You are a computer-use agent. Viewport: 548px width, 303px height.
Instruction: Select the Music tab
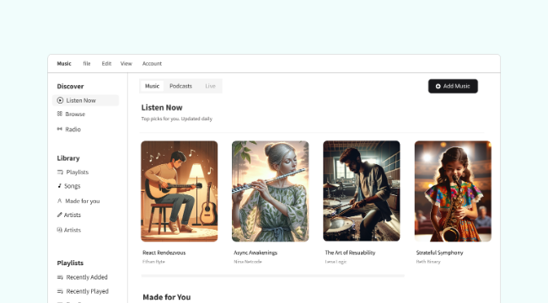[152, 86]
